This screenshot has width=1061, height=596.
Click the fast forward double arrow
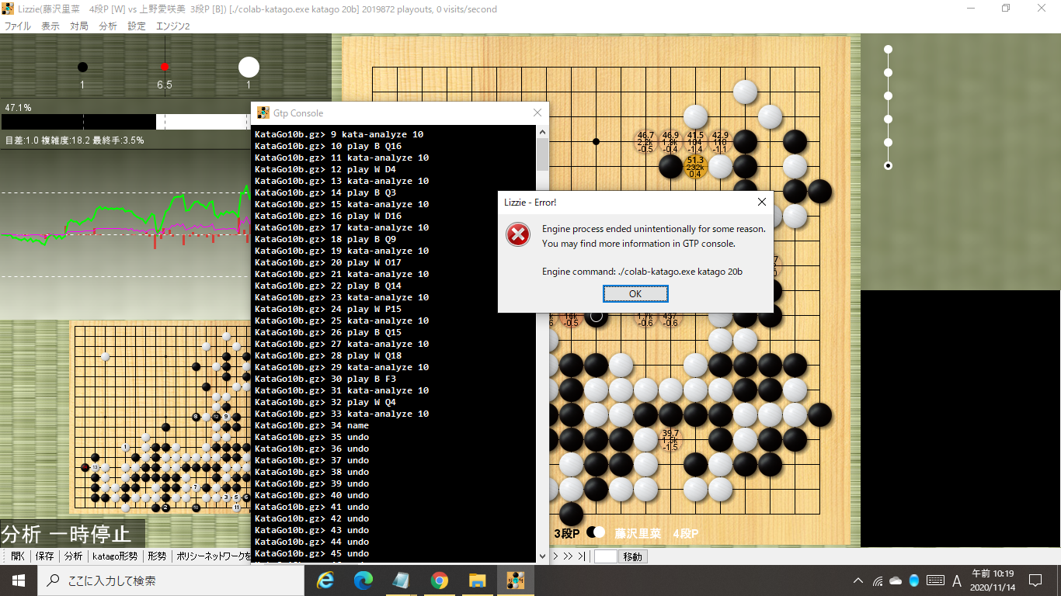point(568,556)
